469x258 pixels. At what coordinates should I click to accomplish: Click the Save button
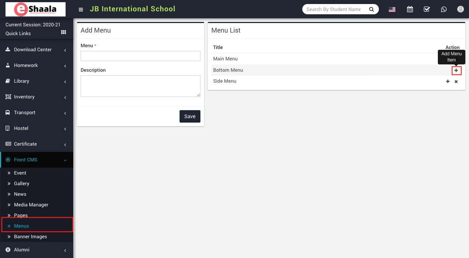click(190, 116)
